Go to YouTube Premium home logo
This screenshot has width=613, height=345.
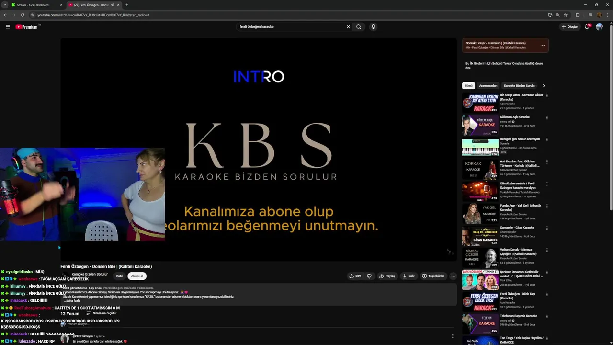click(26, 27)
